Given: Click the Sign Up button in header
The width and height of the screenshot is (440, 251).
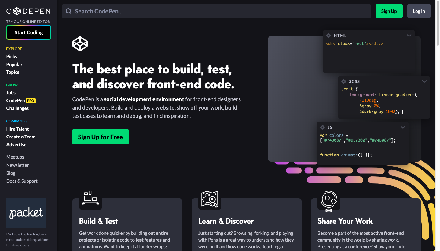Looking at the screenshot, I should [389, 11].
